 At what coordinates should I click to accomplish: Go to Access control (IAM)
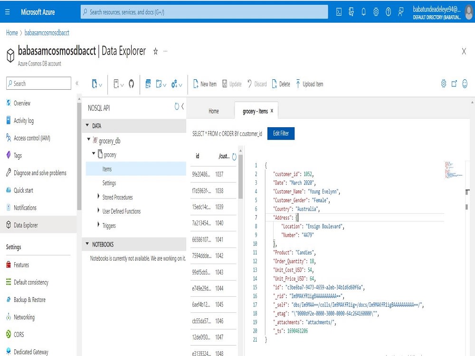point(32,138)
